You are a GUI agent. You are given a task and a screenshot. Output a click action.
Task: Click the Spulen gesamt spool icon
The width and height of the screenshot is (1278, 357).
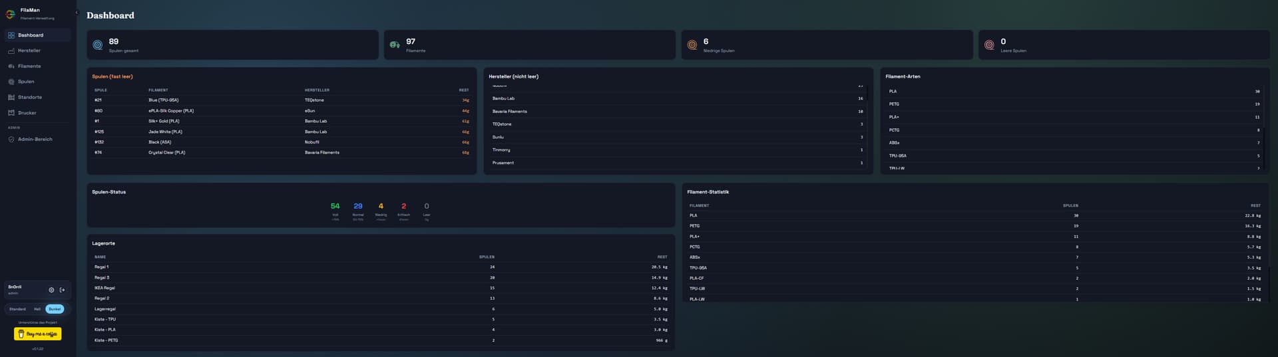(x=98, y=45)
